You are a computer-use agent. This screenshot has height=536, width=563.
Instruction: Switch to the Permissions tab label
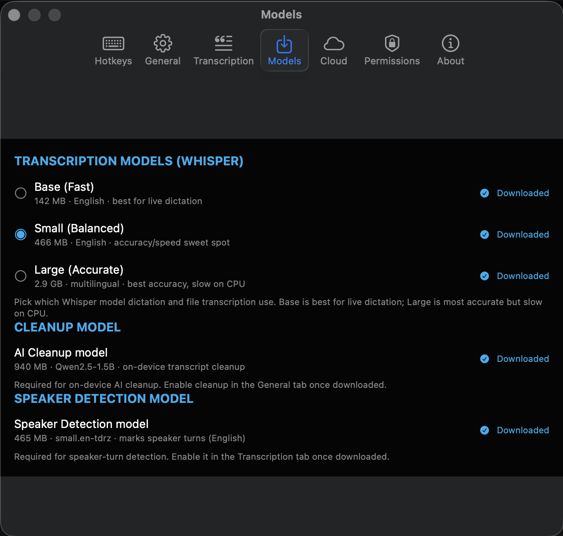392,61
